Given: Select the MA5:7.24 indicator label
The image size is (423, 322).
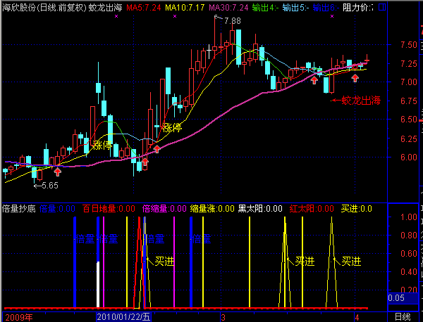Looking at the screenshot, I should pos(143,7).
